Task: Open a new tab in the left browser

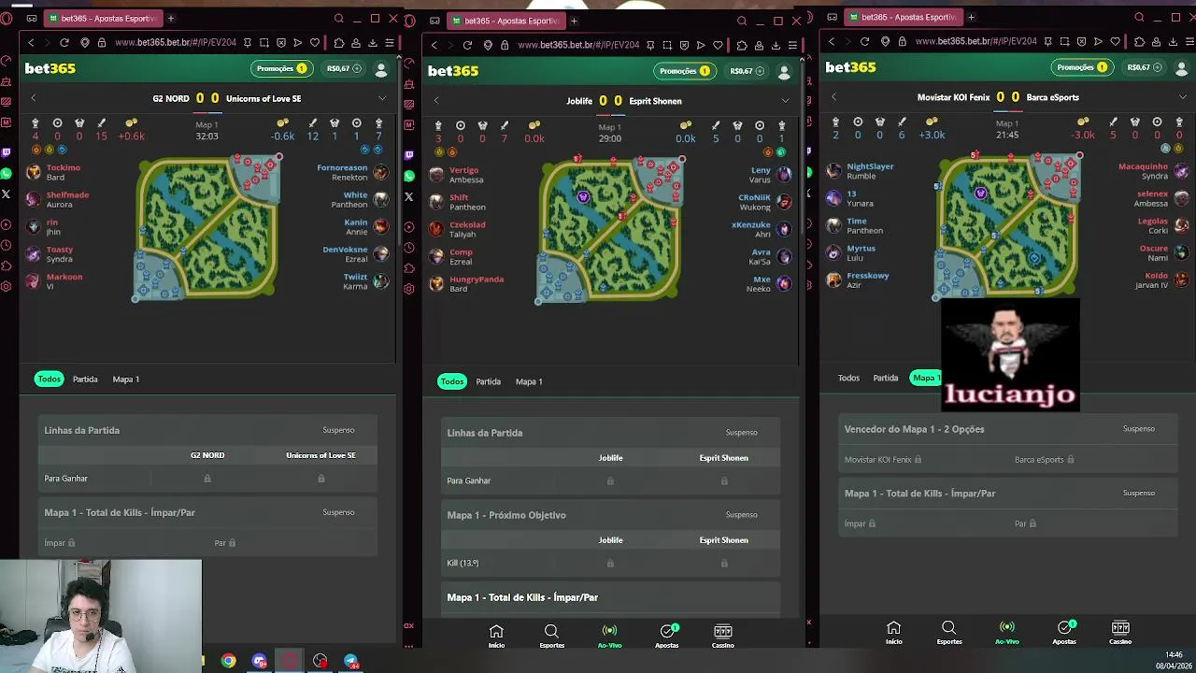Action: pyautogui.click(x=171, y=19)
